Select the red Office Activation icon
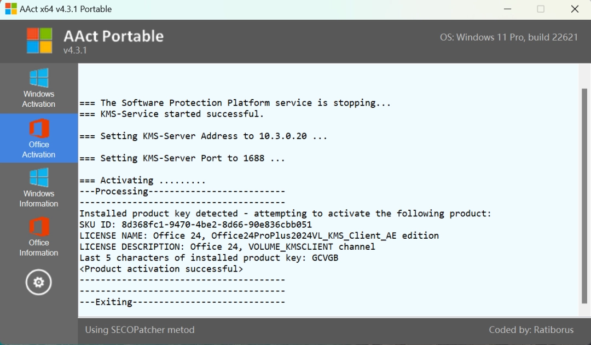The image size is (591, 345). point(39,128)
